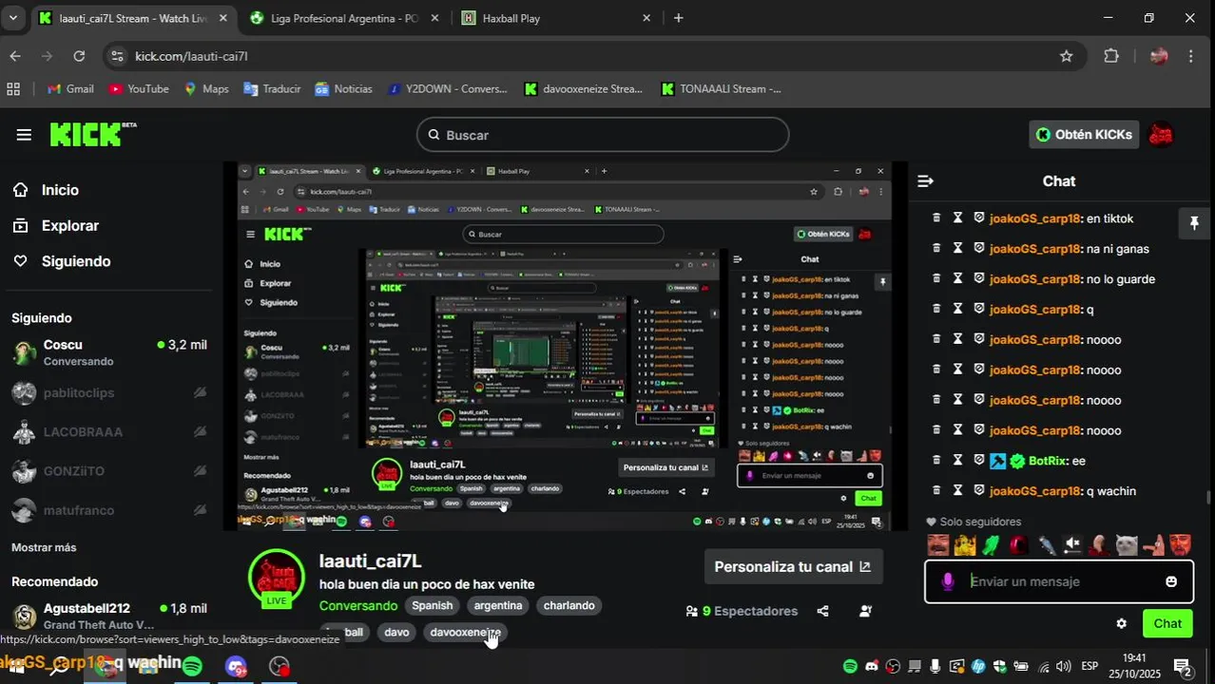This screenshot has height=684, width=1215.
Task: Send message with green Chat button
Action: tap(1167, 624)
